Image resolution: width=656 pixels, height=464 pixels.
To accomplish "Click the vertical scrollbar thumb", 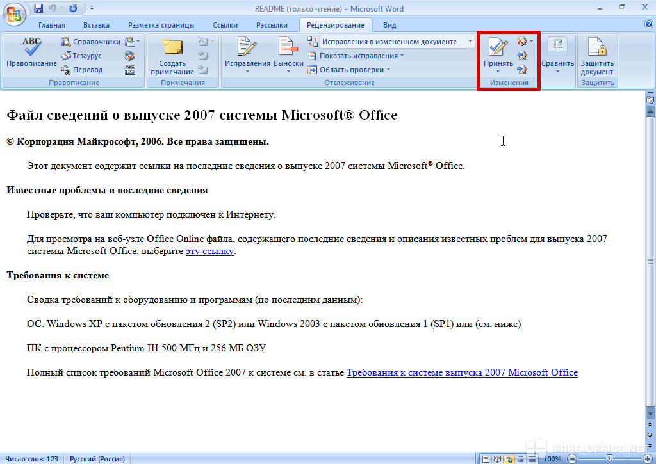I will coord(650,261).
